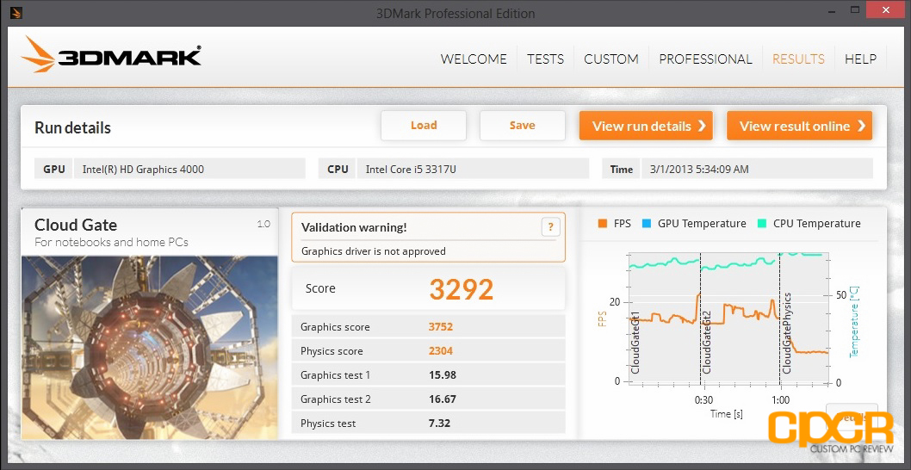Viewport: 911px width, 470px height.
Task: Click the 'Graphics driver is not approved' message
Action: click(x=374, y=251)
